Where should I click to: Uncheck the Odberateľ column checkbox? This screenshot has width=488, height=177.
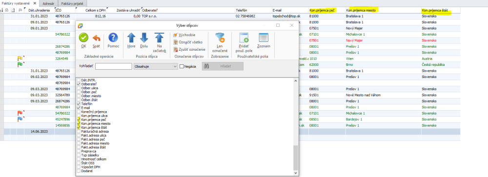[x=79, y=84]
